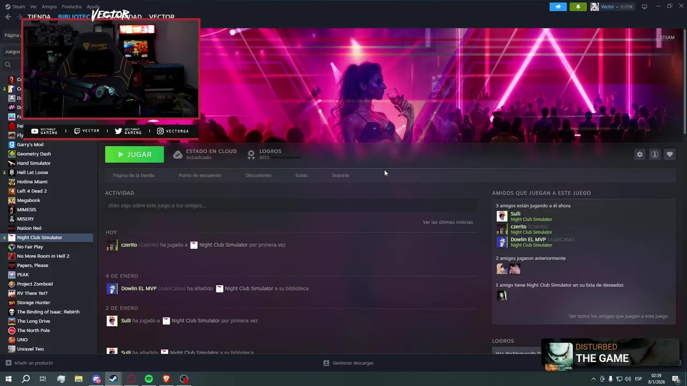This screenshot has height=386, width=687.
Task: Click the Storage Hunter game icon
Action: pyautogui.click(x=12, y=302)
